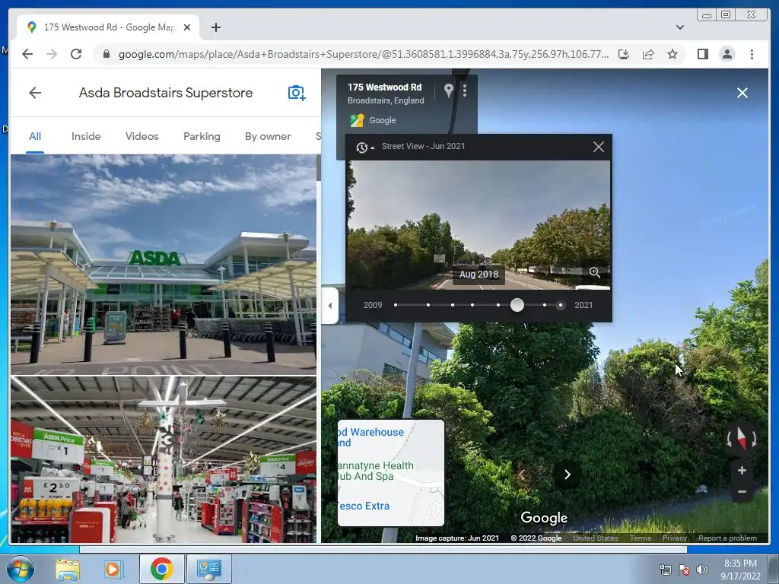Screen dimensions: 779x584
Task: Open the Asda store interior photo
Action: [x=164, y=459]
